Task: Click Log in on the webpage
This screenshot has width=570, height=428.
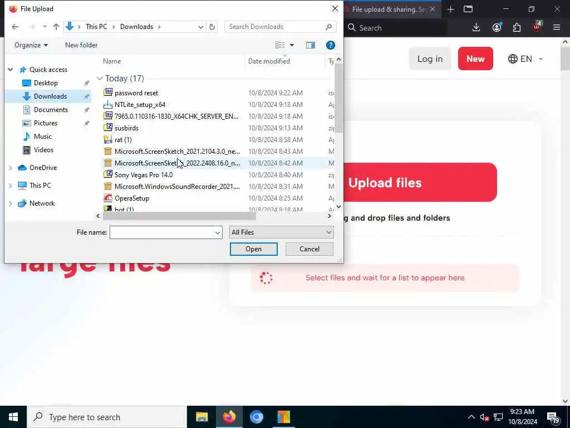Action: click(x=430, y=59)
